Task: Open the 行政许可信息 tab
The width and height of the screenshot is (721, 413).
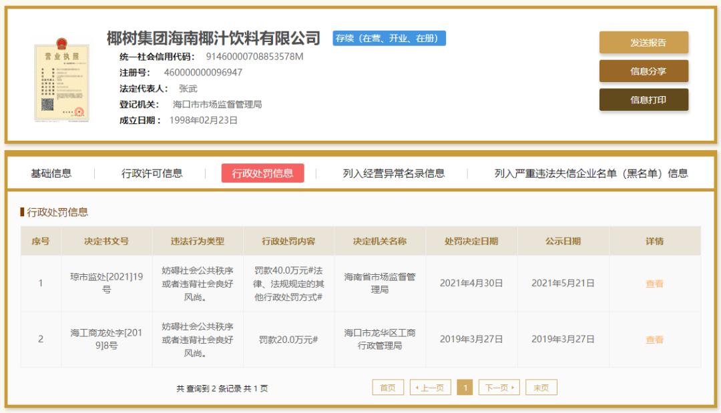Action: point(155,171)
